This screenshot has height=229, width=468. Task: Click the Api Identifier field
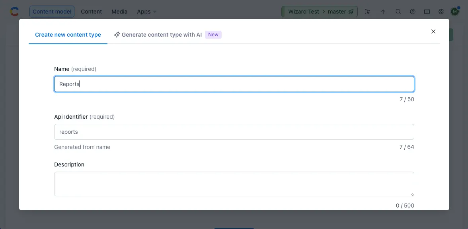coord(234,132)
